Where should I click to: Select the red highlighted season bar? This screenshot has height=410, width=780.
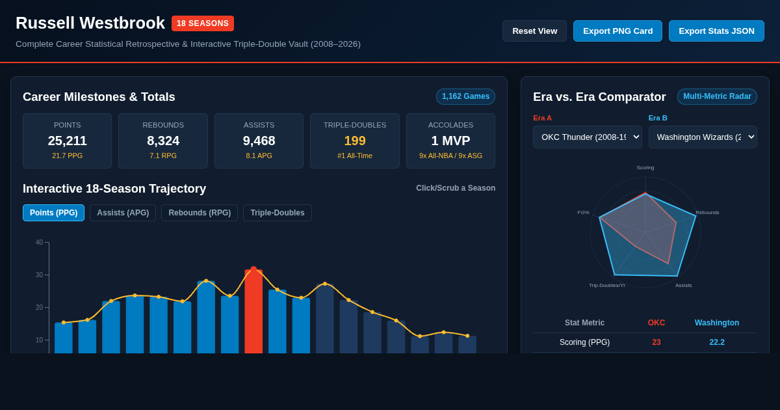(253, 312)
